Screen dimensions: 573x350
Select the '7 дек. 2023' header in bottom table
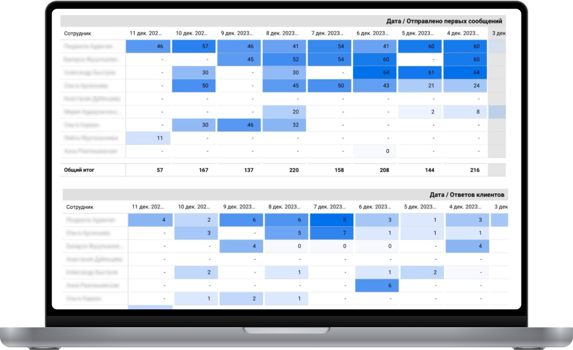tap(329, 207)
